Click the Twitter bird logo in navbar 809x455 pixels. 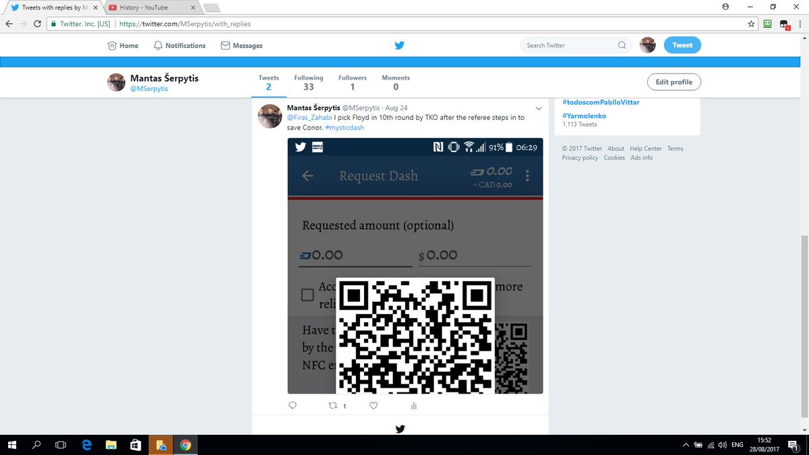[399, 45]
